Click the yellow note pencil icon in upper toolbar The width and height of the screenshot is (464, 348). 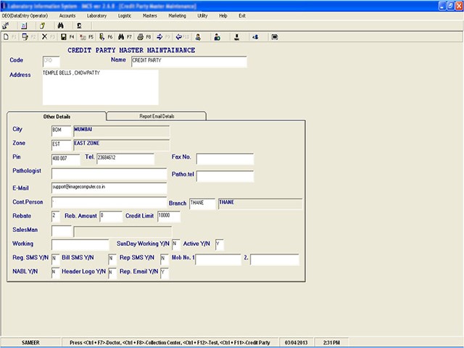(x=42, y=26)
